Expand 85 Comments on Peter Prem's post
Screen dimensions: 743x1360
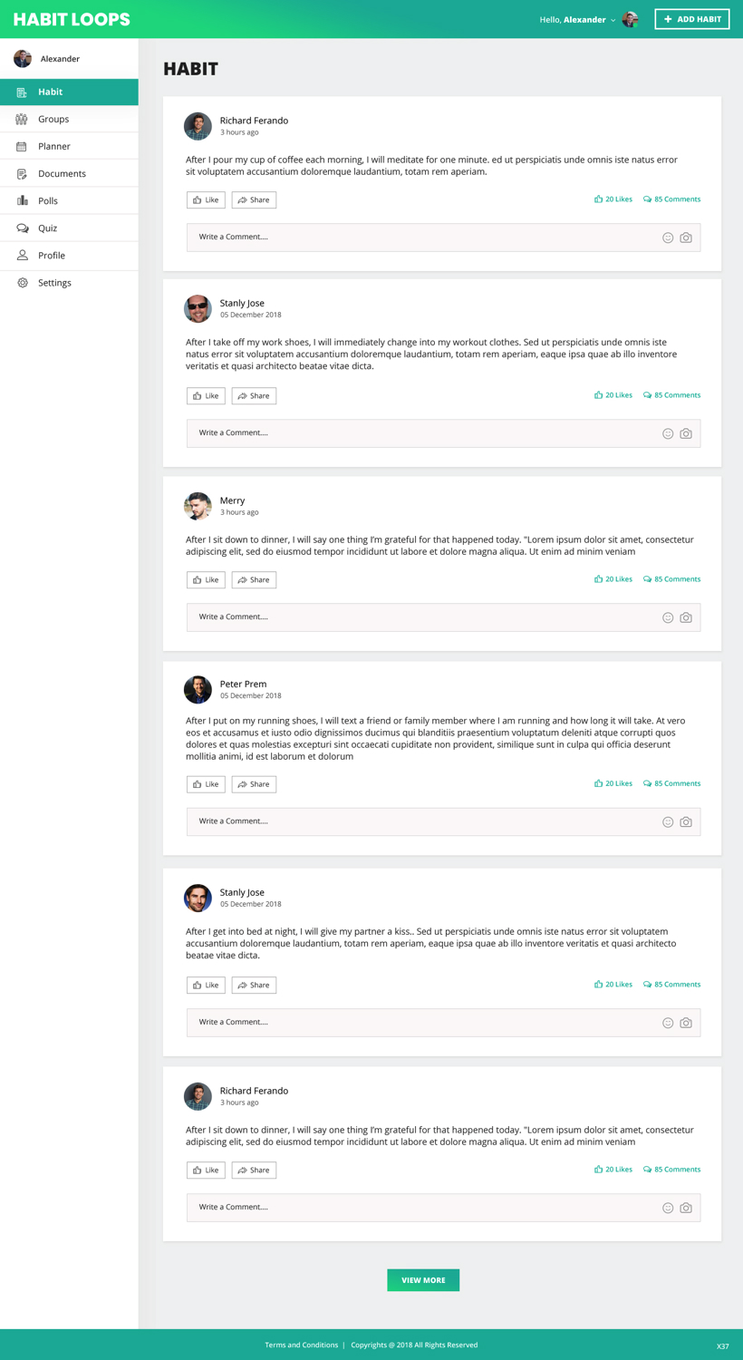click(x=671, y=783)
